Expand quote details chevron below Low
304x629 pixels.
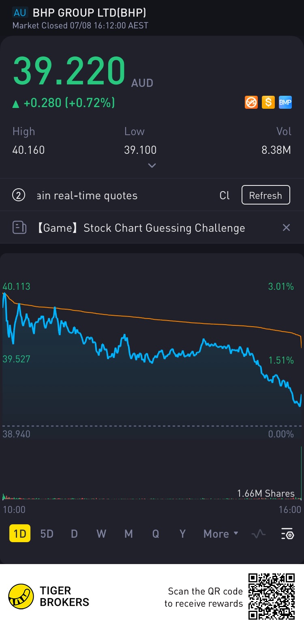(152, 166)
